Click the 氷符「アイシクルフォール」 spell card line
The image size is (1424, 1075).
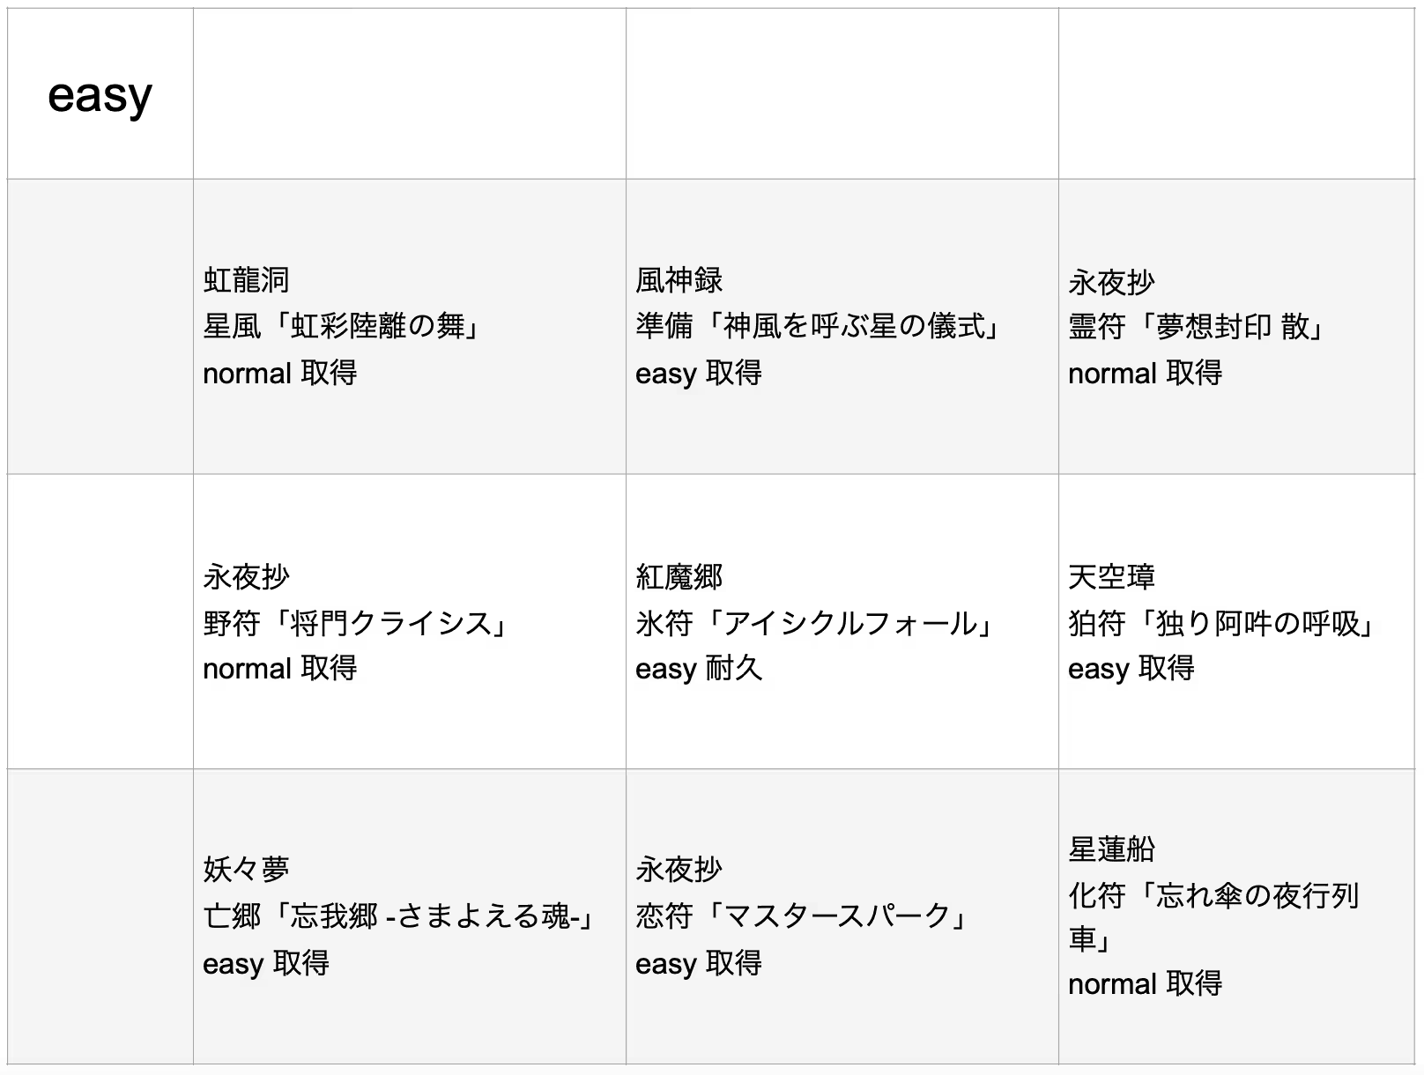tap(815, 623)
